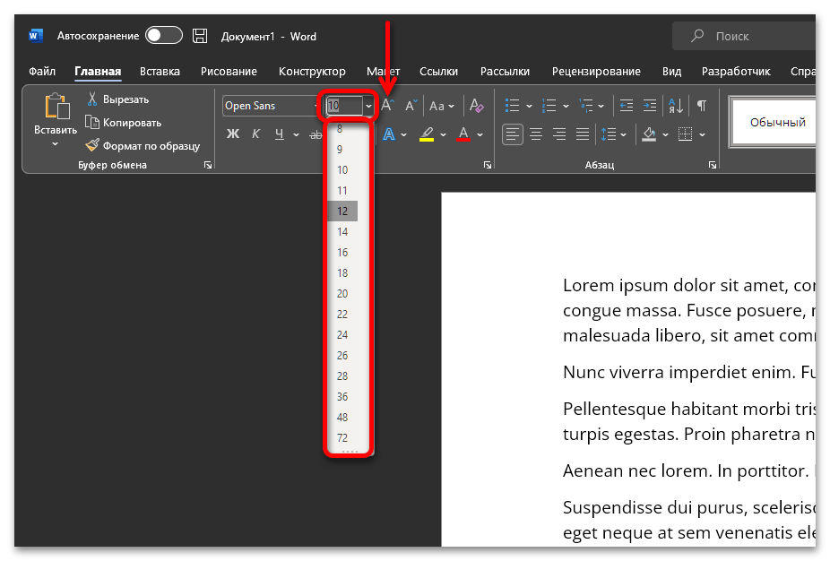The image size is (830, 561).
Task: Click the Increase Indent icon
Action: tap(649, 106)
